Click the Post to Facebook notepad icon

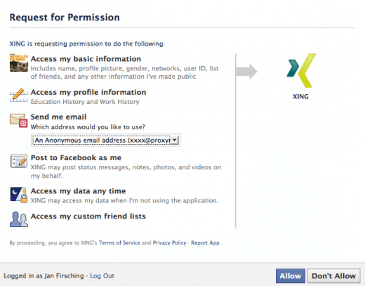[19, 161]
